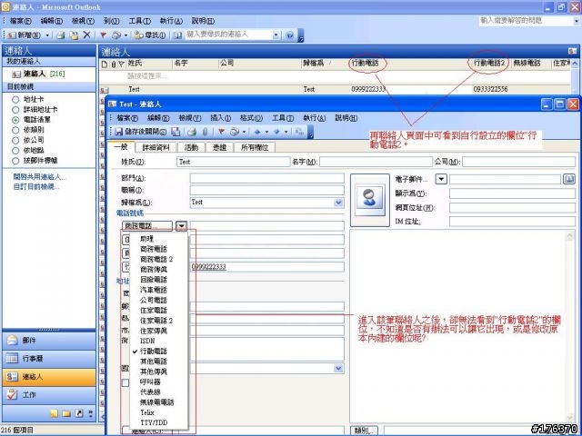Click the delete X icon in main toolbar

click(x=87, y=35)
